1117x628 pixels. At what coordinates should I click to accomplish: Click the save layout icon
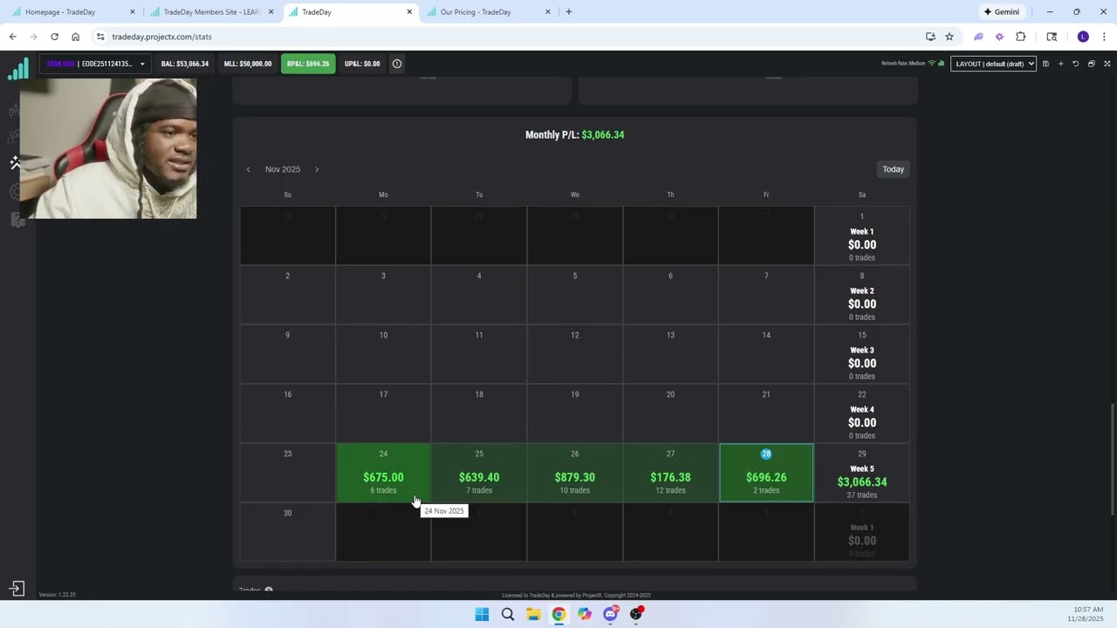[1045, 64]
